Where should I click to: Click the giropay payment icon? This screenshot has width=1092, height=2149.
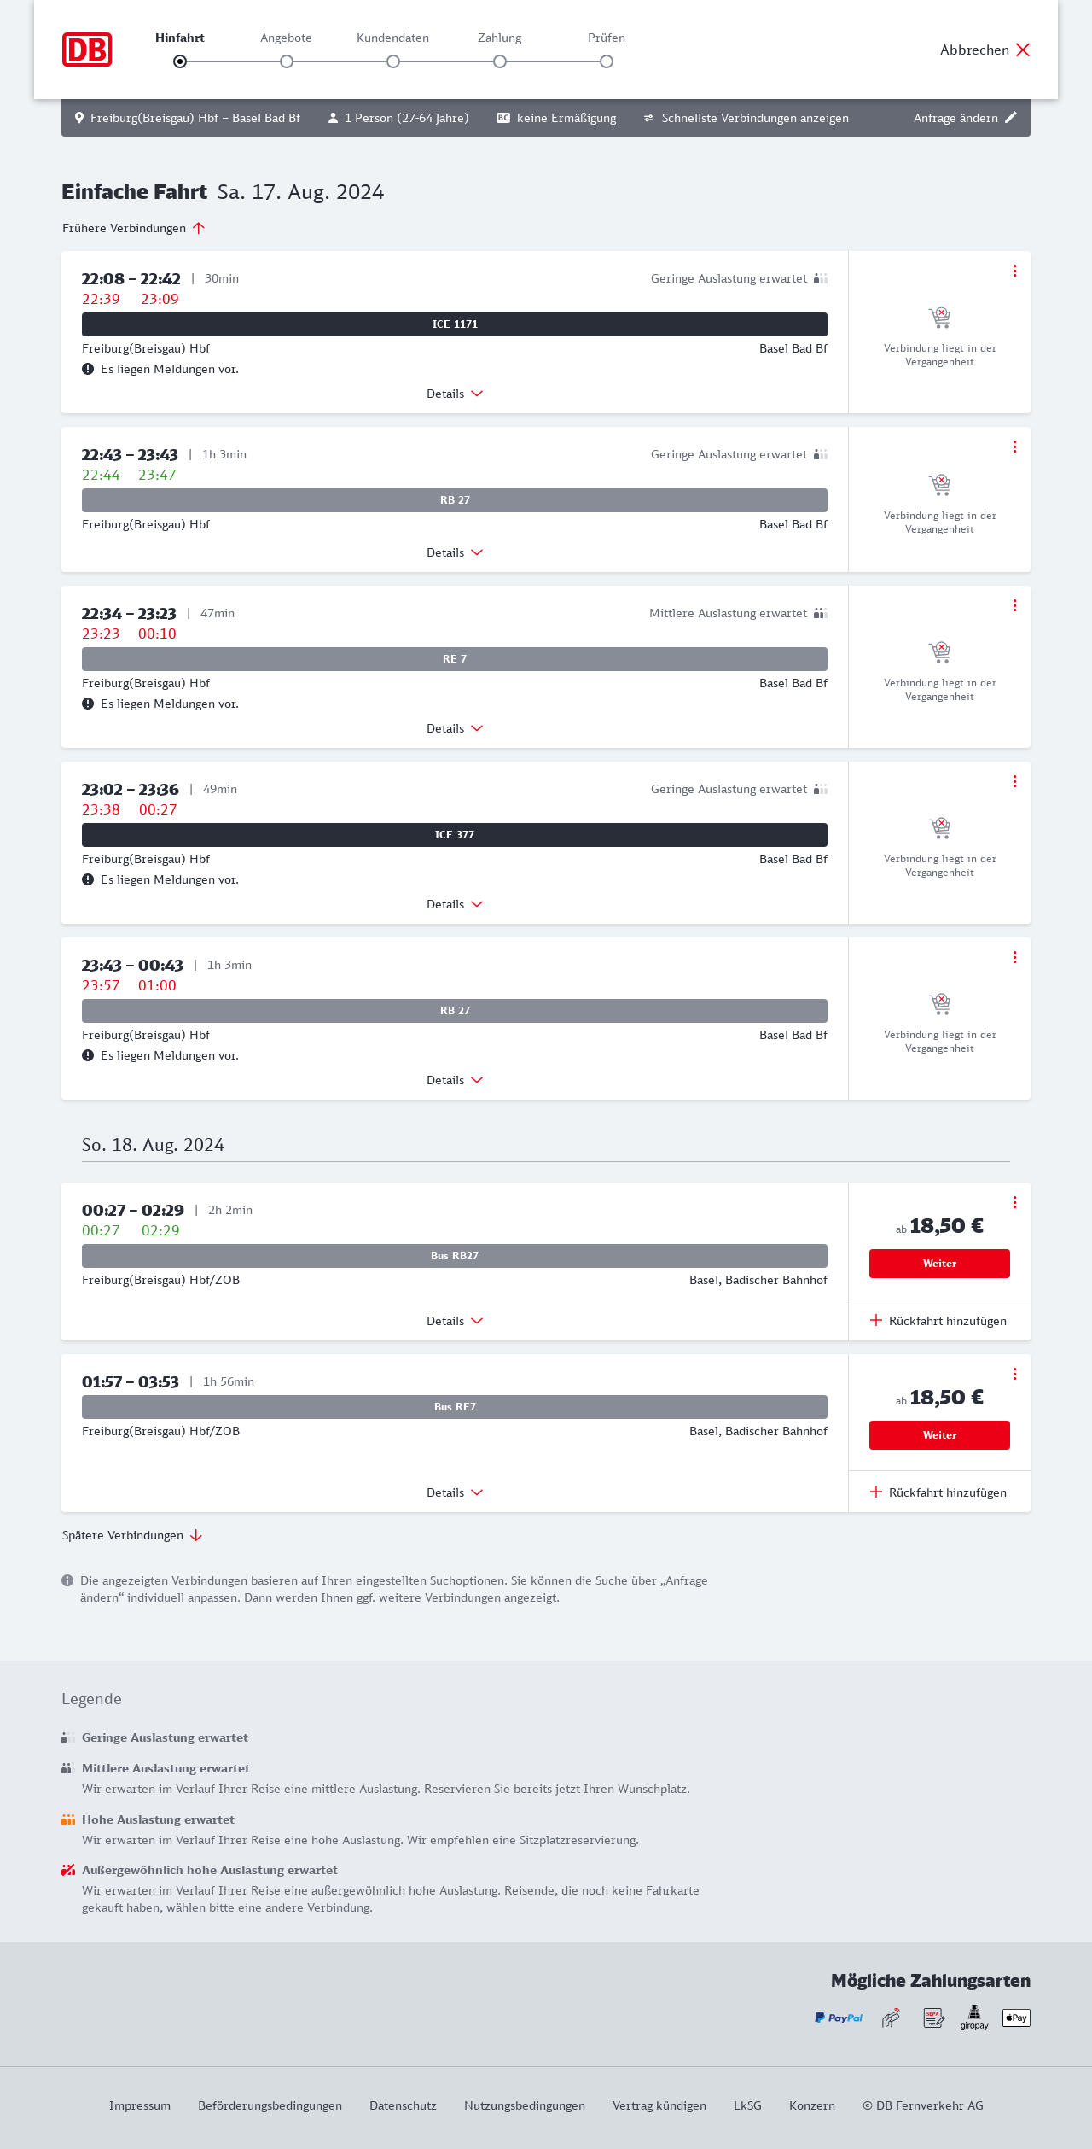(974, 2018)
